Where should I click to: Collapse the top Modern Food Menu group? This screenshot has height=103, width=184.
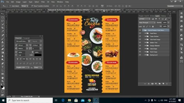[x=143, y=30]
